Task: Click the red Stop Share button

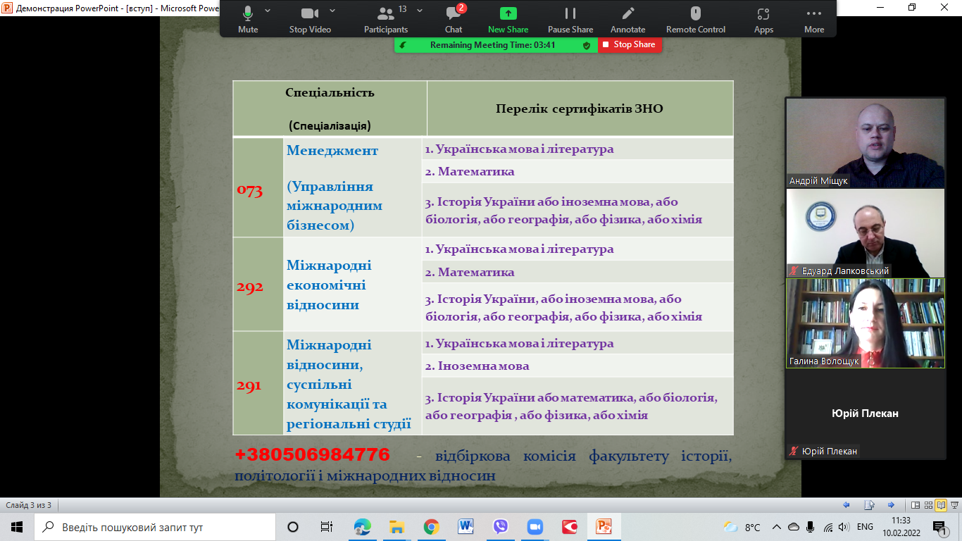Action: tap(630, 44)
